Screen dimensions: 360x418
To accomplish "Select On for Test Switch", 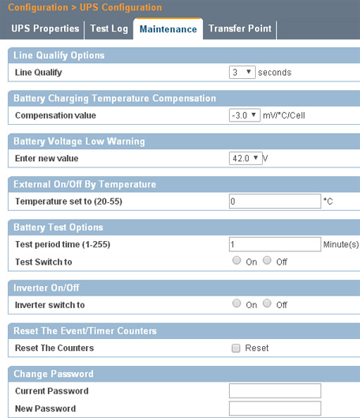I will (x=237, y=260).
